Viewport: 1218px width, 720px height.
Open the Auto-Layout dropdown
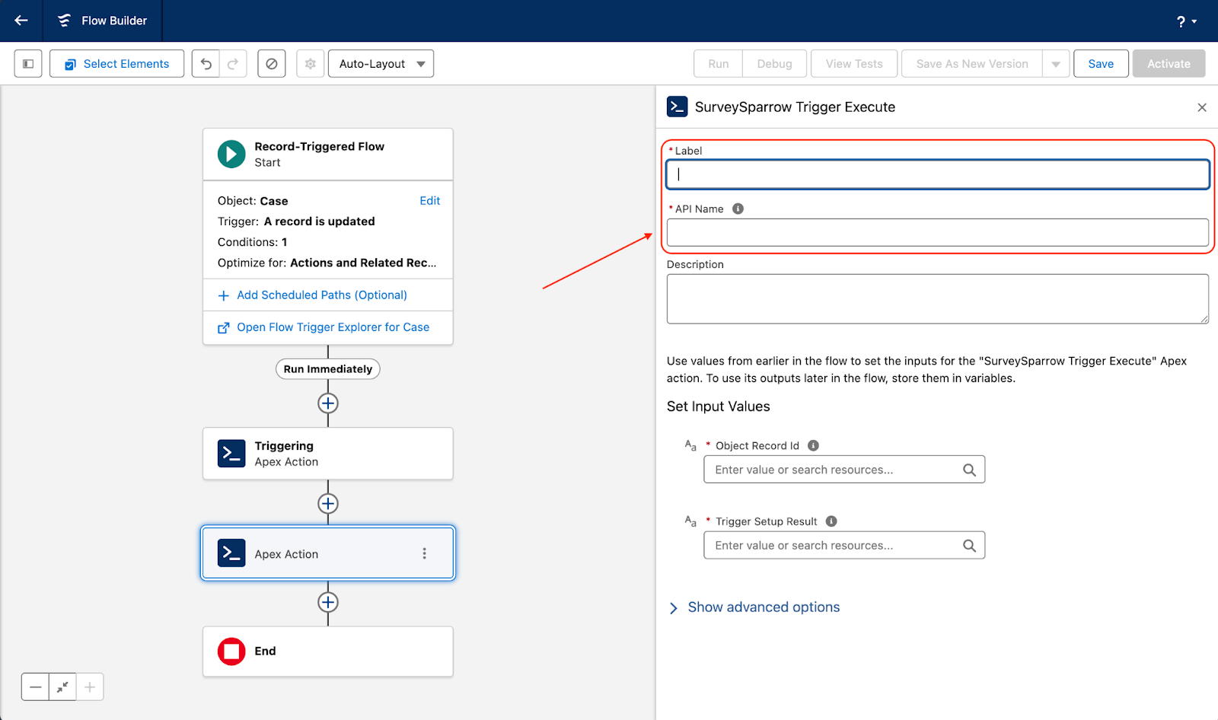point(381,64)
